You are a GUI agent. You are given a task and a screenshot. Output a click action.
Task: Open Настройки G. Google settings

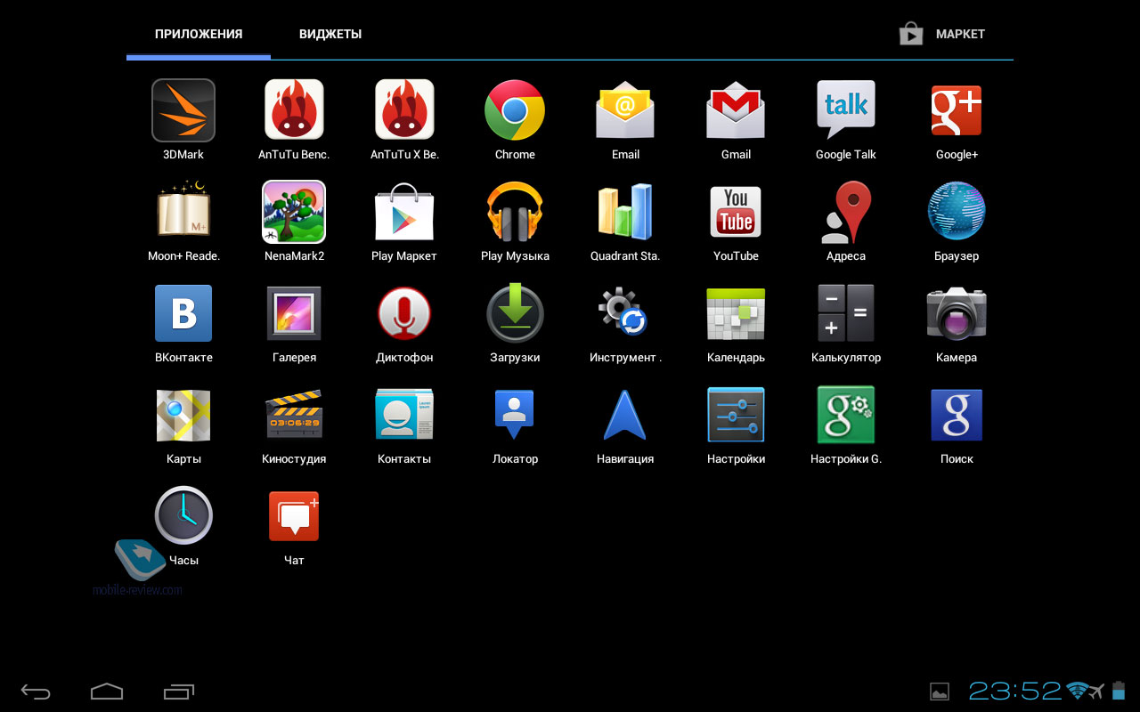(x=846, y=415)
